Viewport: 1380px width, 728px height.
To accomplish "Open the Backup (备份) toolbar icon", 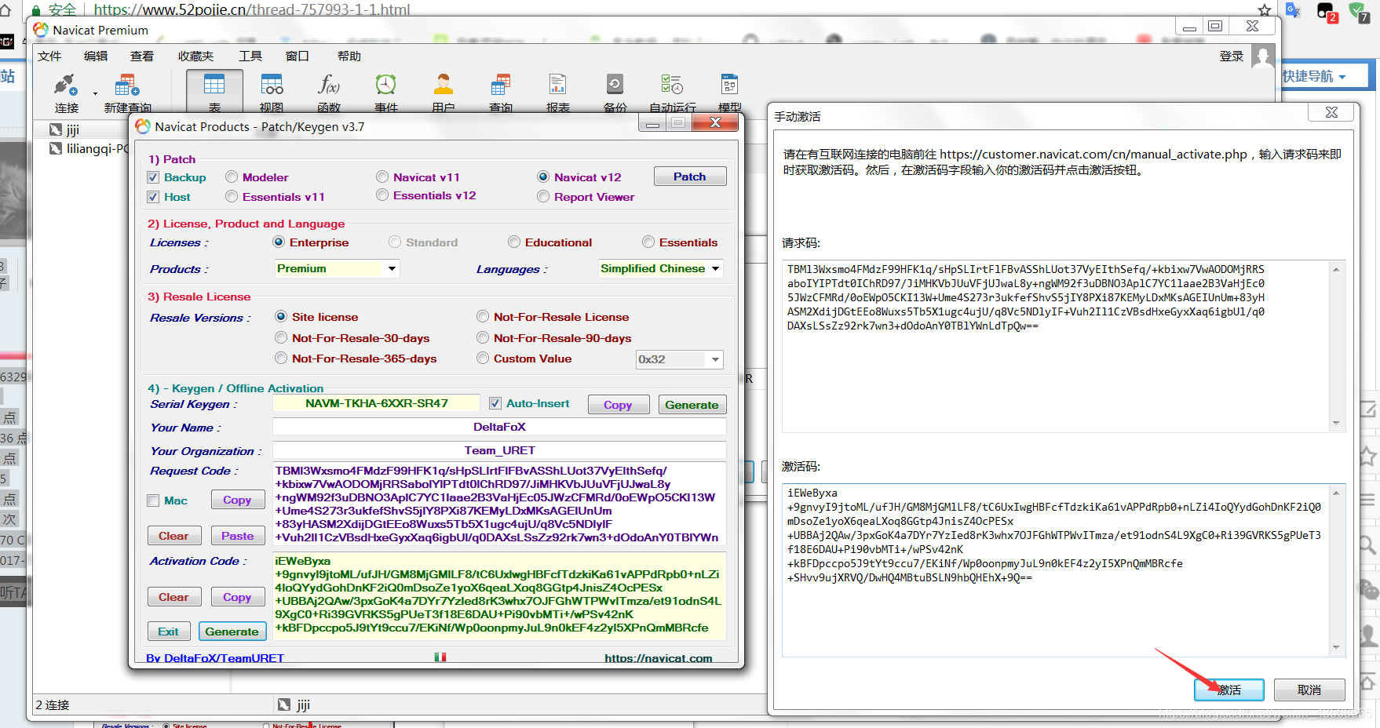I will point(615,92).
